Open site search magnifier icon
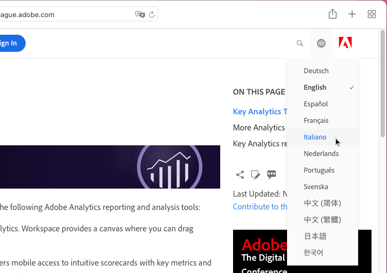This screenshot has height=273, width=387. 300,43
